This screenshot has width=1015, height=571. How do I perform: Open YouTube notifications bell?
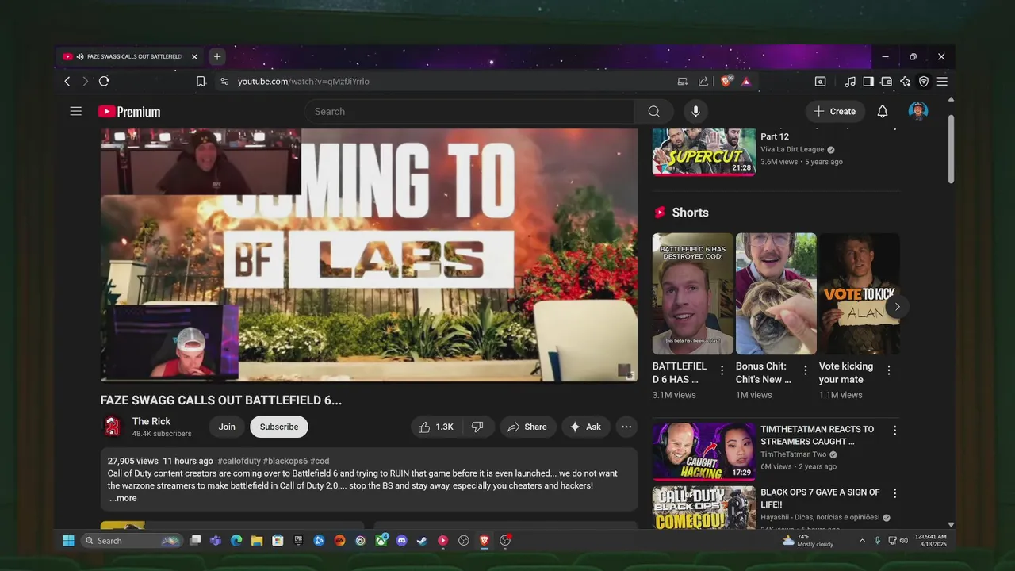point(883,112)
